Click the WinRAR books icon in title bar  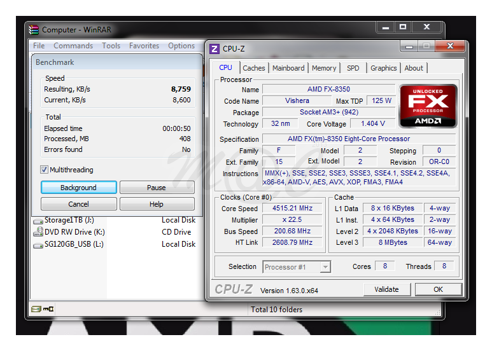click(34, 30)
